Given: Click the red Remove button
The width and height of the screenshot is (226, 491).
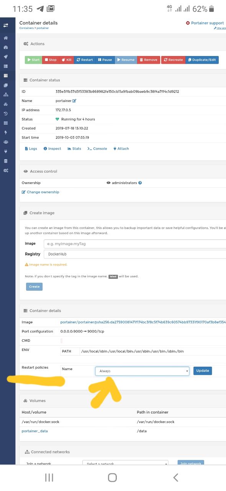Looking at the screenshot, I should coord(148,60).
